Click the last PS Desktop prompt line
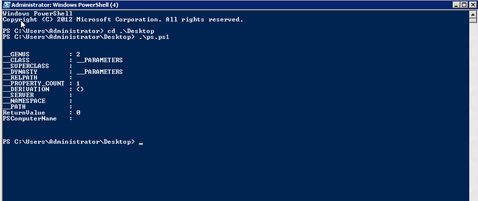Image resolution: width=478 pixels, height=201 pixels. (69, 142)
